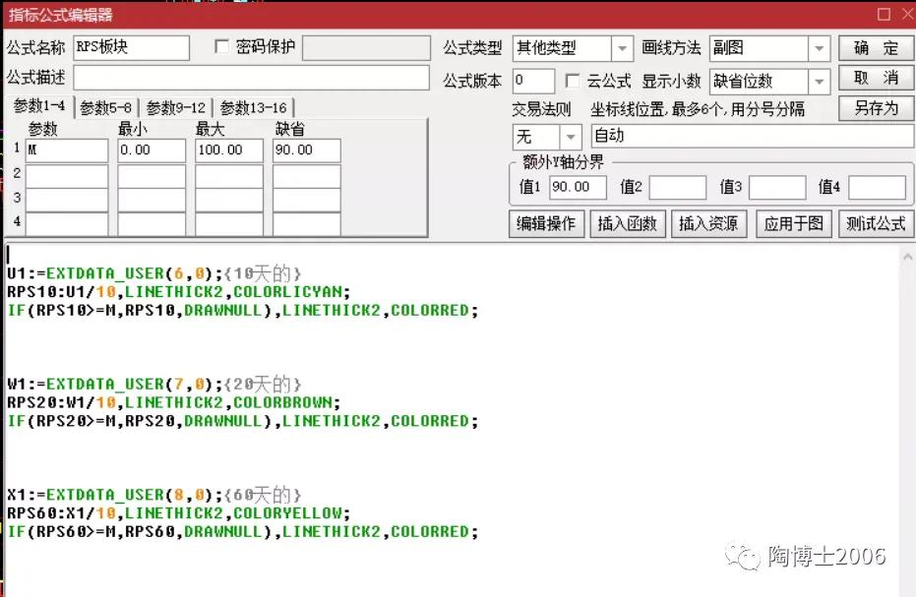Expand the 显示小数 dropdown set to 缺省位数

point(821,79)
